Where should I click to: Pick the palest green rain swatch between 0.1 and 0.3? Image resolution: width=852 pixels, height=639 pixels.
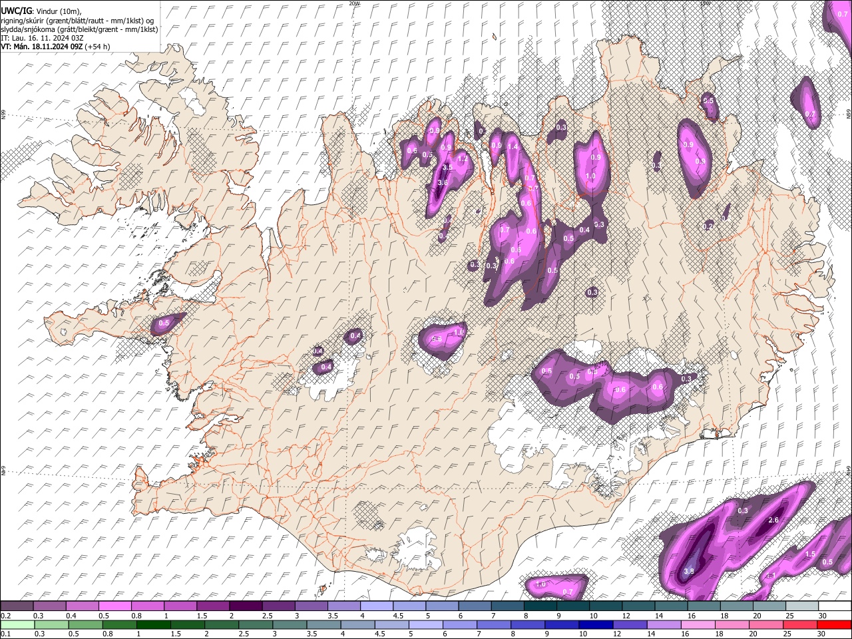tap(17, 624)
